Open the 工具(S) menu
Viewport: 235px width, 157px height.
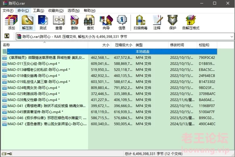coord(38,11)
